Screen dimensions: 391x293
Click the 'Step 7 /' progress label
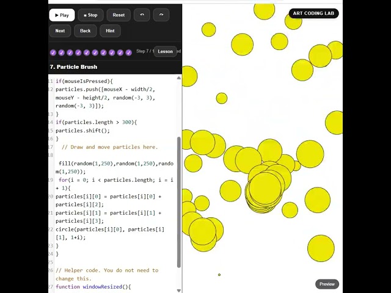tap(145, 51)
